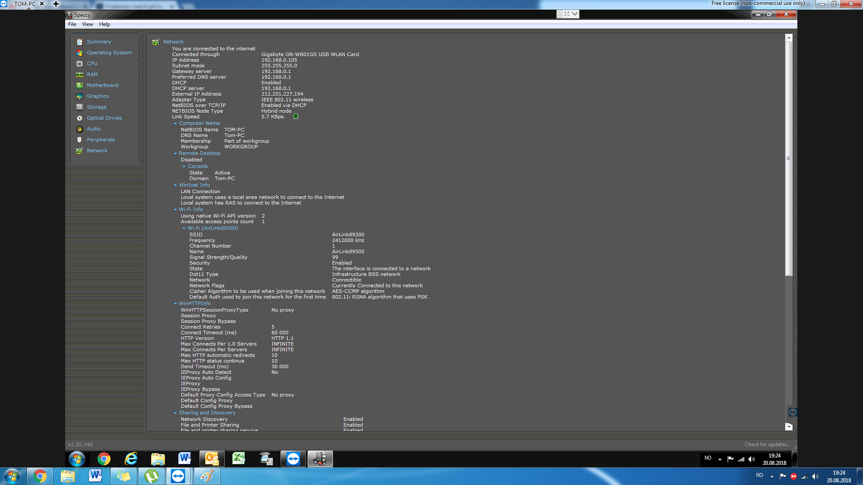Screen dimensions: 863x485
Task: Select the Network section in sidebar
Action: pyautogui.click(x=97, y=151)
